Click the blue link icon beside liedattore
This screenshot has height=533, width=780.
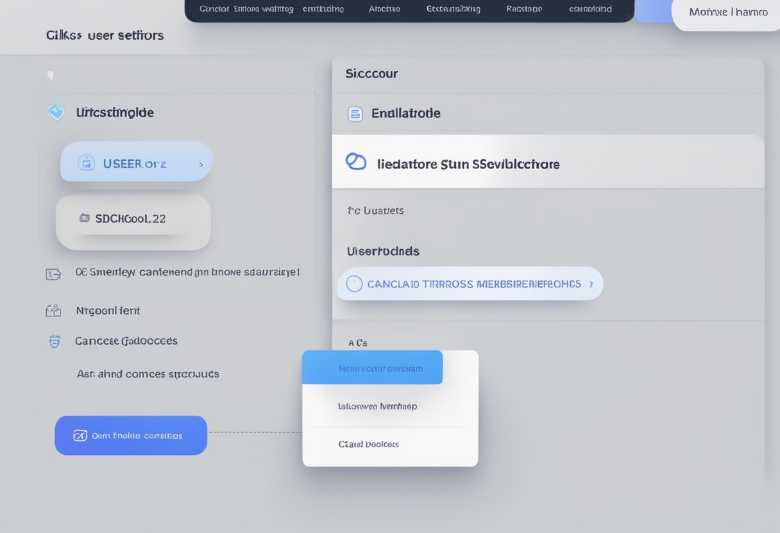coord(355,162)
